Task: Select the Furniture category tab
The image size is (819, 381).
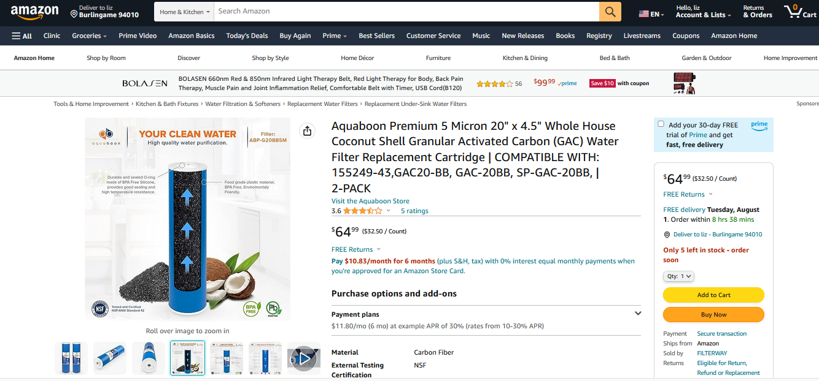Action: [x=438, y=58]
